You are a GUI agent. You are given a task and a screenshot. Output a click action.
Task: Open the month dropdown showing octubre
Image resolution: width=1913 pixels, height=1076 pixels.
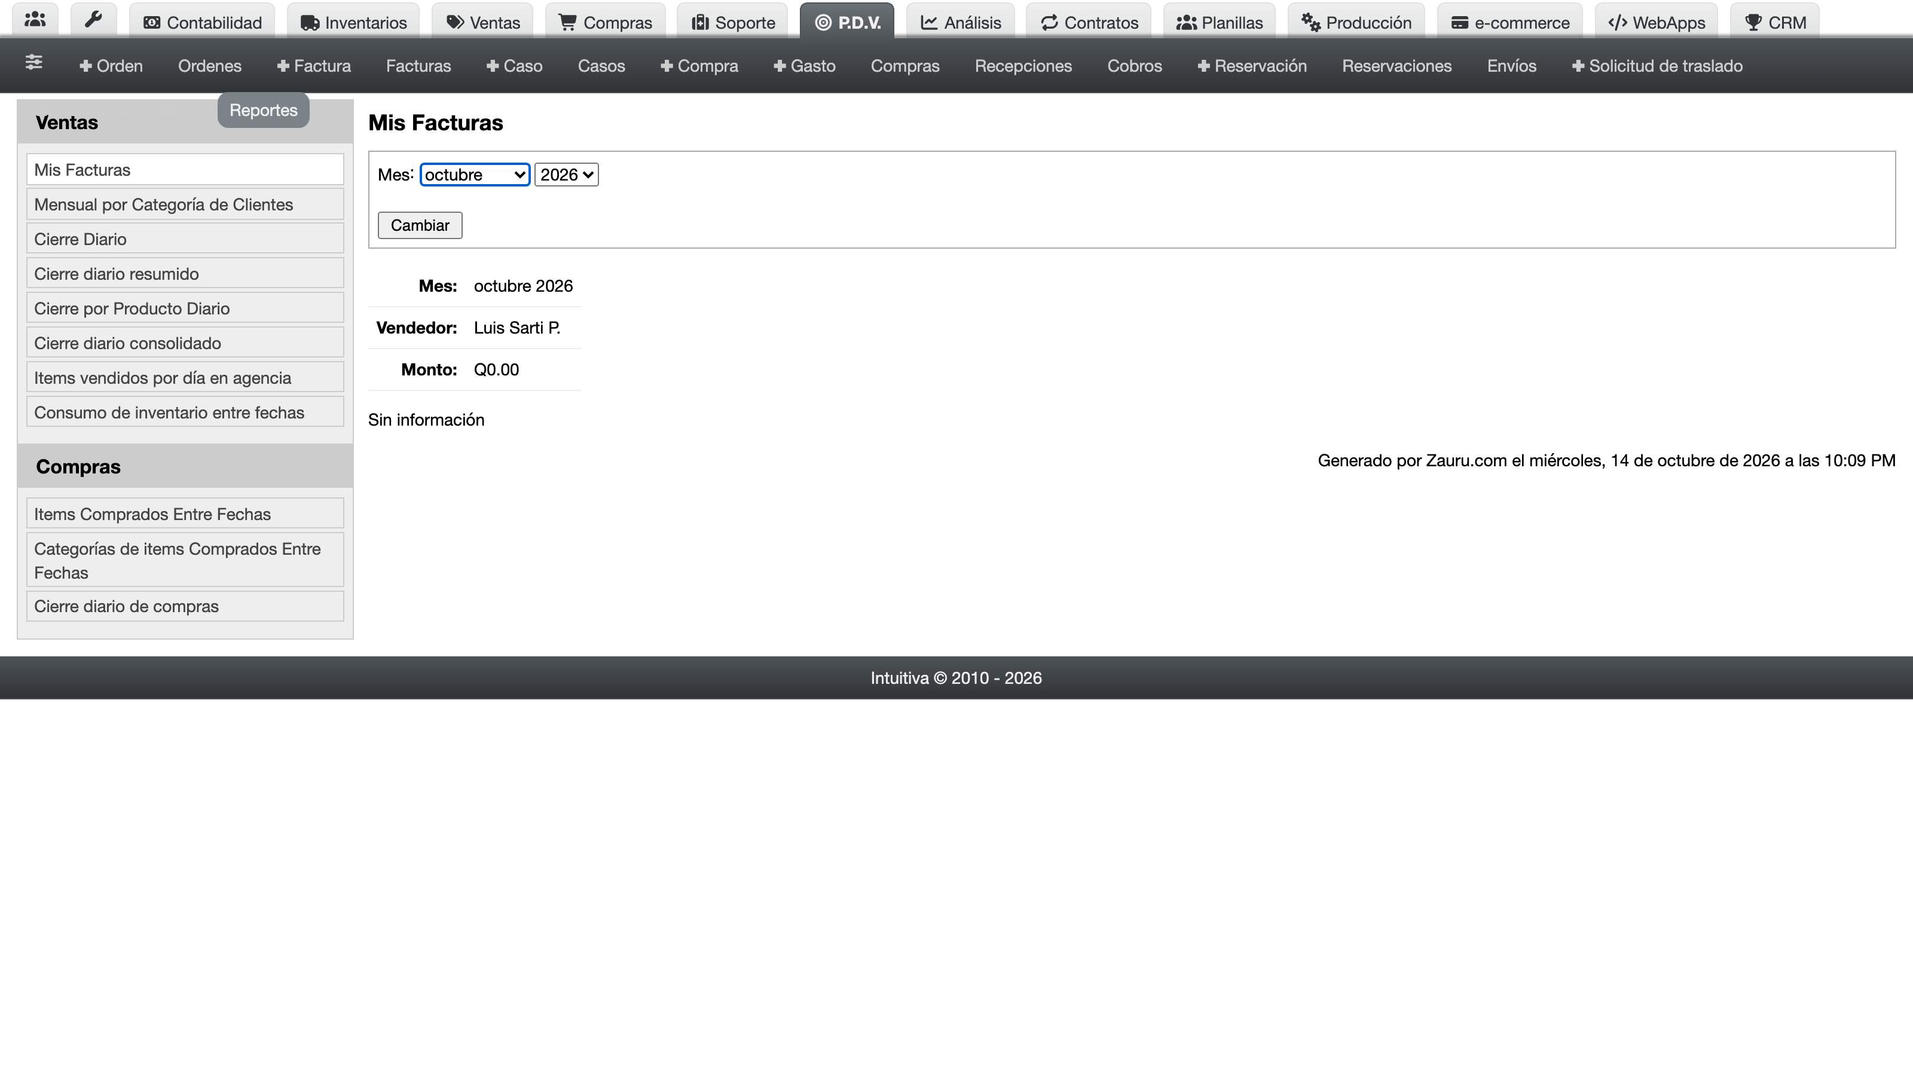475,175
